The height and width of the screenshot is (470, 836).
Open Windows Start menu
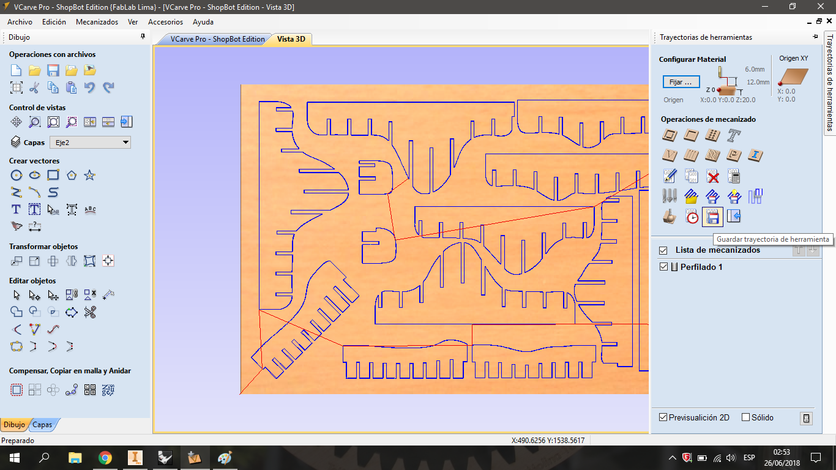tap(14, 458)
